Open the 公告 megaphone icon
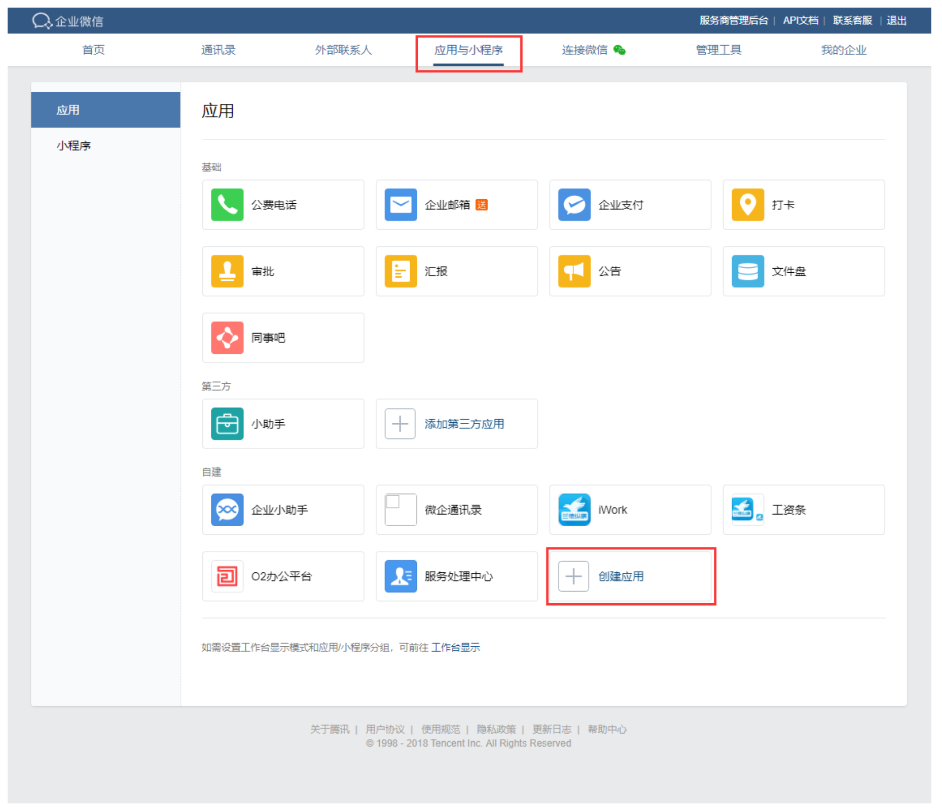The height and width of the screenshot is (808, 942). coord(574,271)
